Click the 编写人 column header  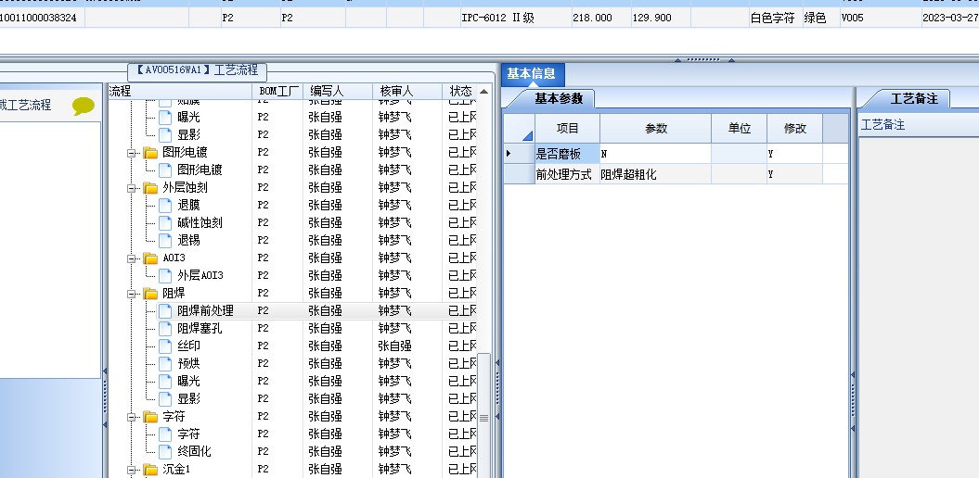339,92
